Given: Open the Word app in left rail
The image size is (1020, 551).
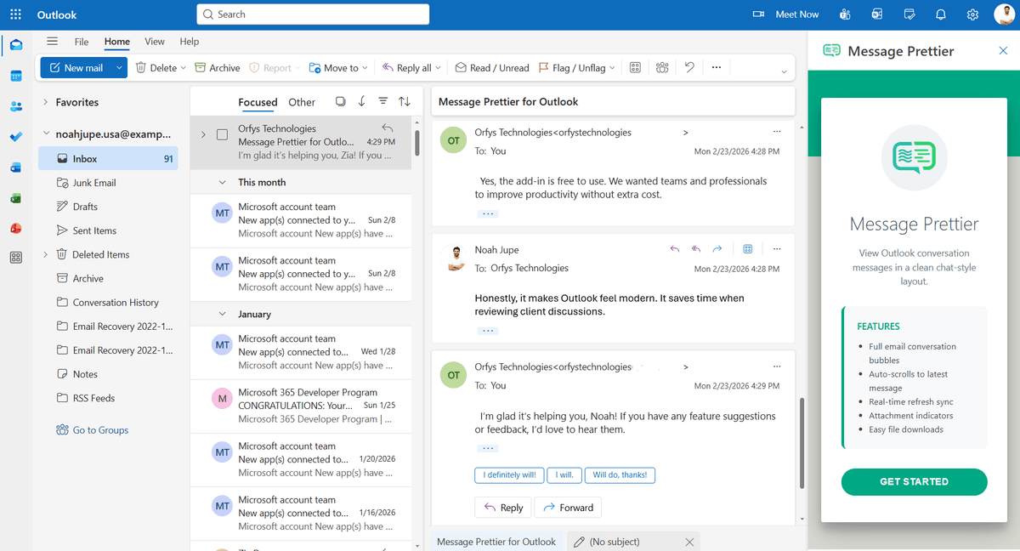Looking at the screenshot, I should point(16,168).
